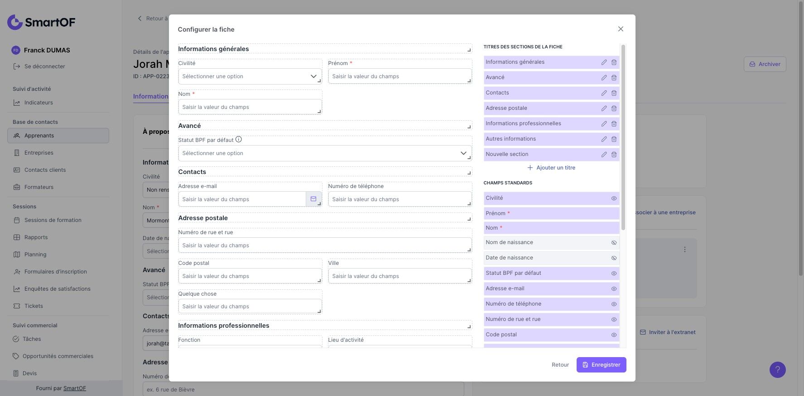Image resolution: width=804 pixels, height=396 pixels.
Task: Click the dialog's vertical scrollbar
Action: pos(623,136)
